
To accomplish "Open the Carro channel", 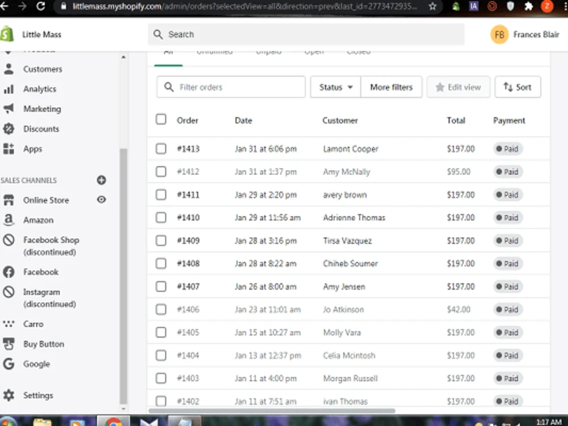I will [34, 324].
